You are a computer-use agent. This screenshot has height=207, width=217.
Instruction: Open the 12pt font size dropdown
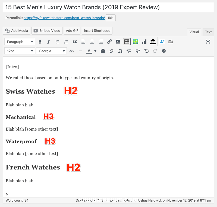pos(20,51)
